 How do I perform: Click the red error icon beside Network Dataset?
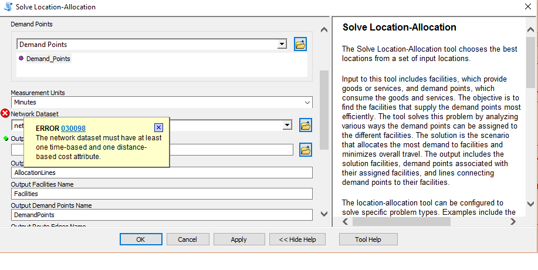tap(5, 113)
